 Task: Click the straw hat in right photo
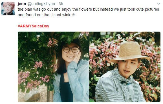click(130, 52)
